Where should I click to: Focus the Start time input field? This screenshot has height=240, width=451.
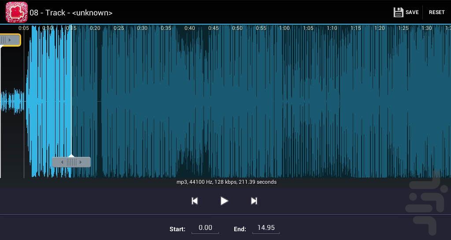tap(205, 228)
